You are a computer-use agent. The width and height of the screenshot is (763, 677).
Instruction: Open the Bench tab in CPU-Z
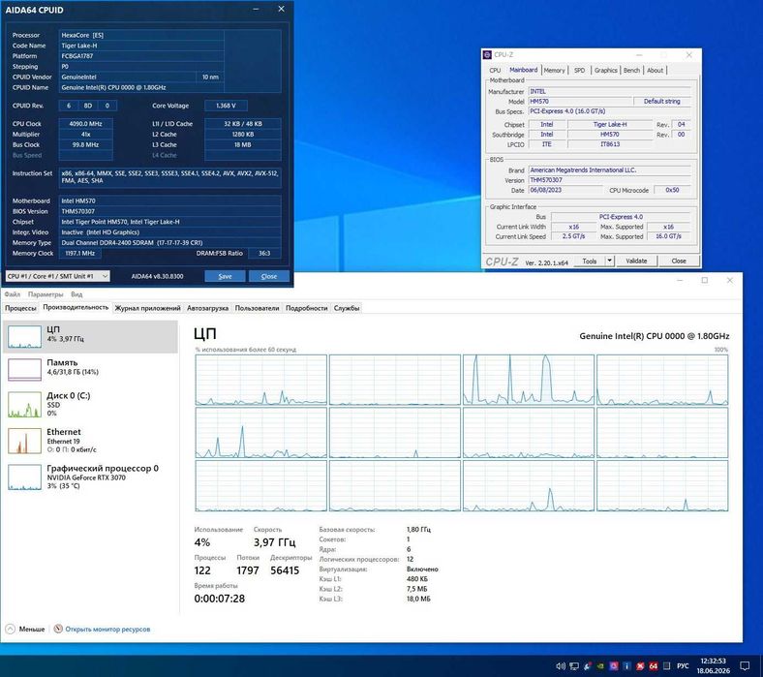(x=631, y=71)
